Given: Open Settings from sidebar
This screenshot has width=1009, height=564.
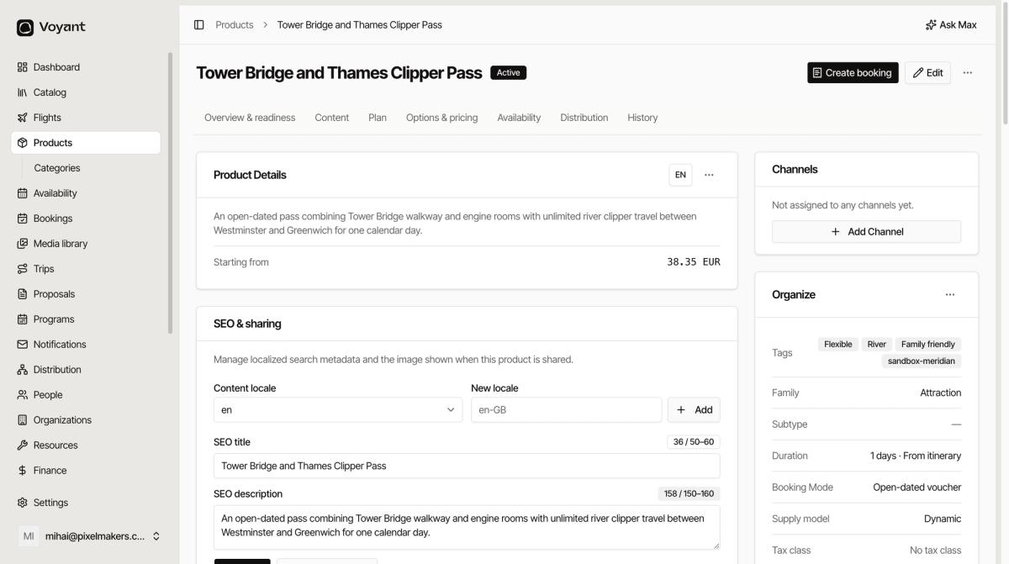Looking at the screenshot, I should [86, 503].
